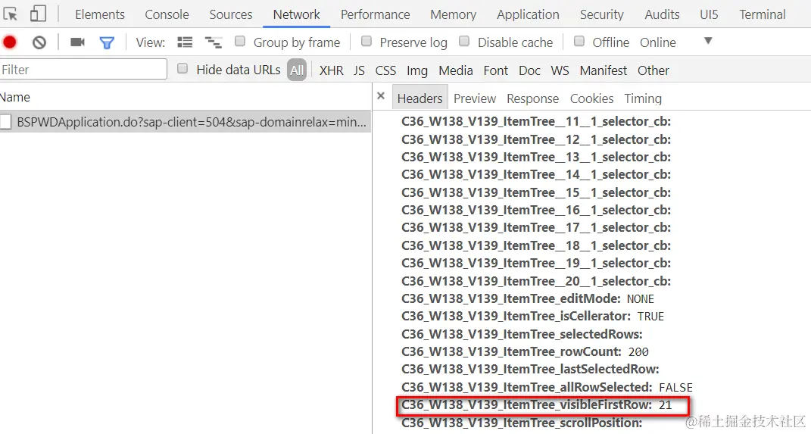Image resolution: width=811 pixels, height=434 pixels.
Task: Go to the Security panel
Action: [601, 14]
